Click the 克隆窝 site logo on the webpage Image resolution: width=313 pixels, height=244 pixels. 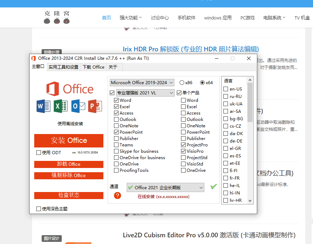(x=57, y=17)
